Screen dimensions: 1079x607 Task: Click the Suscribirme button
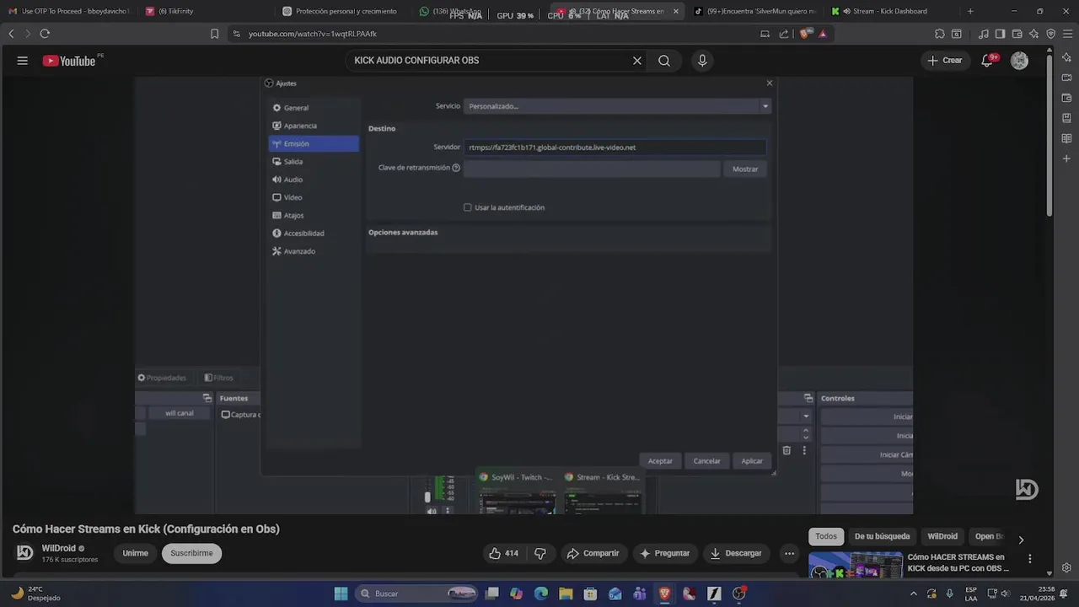click(191, 553)
